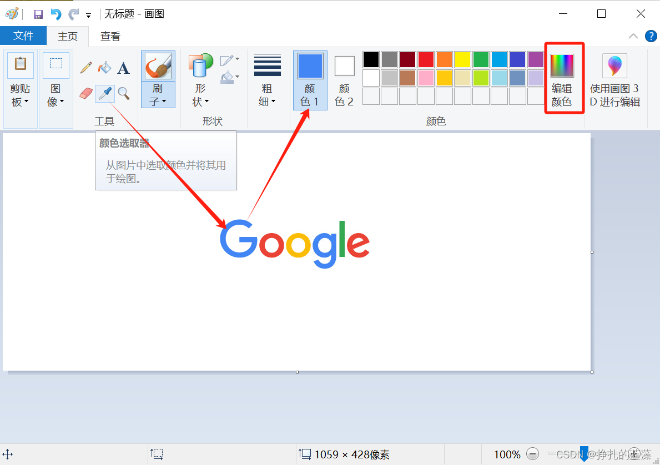Select the Color picker eyedropper tool
The image size is (660, 465).
pos(105,93)
